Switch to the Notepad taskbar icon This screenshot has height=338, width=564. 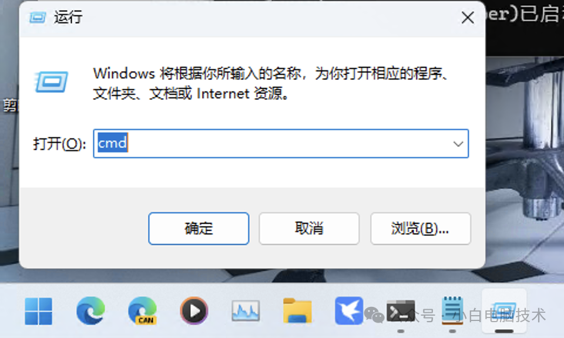pyautogui.click(x=452, y=310)
